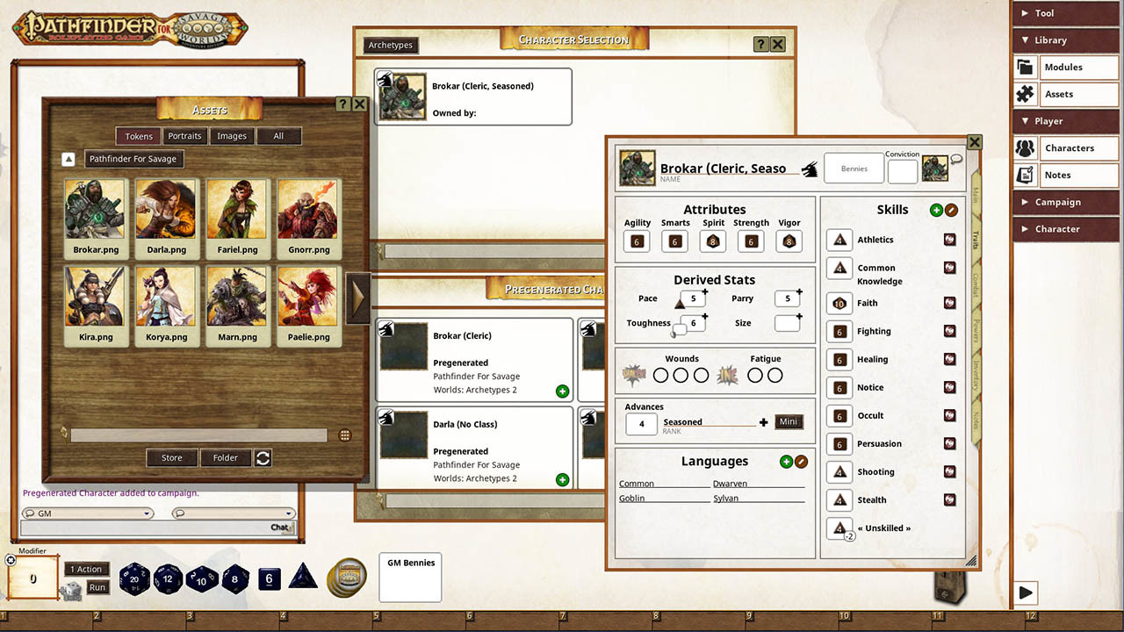Image resolution: width=1124 pixels, height=632 pixels.
Task: Click the Store button in the Assets window
Action: 171,457
